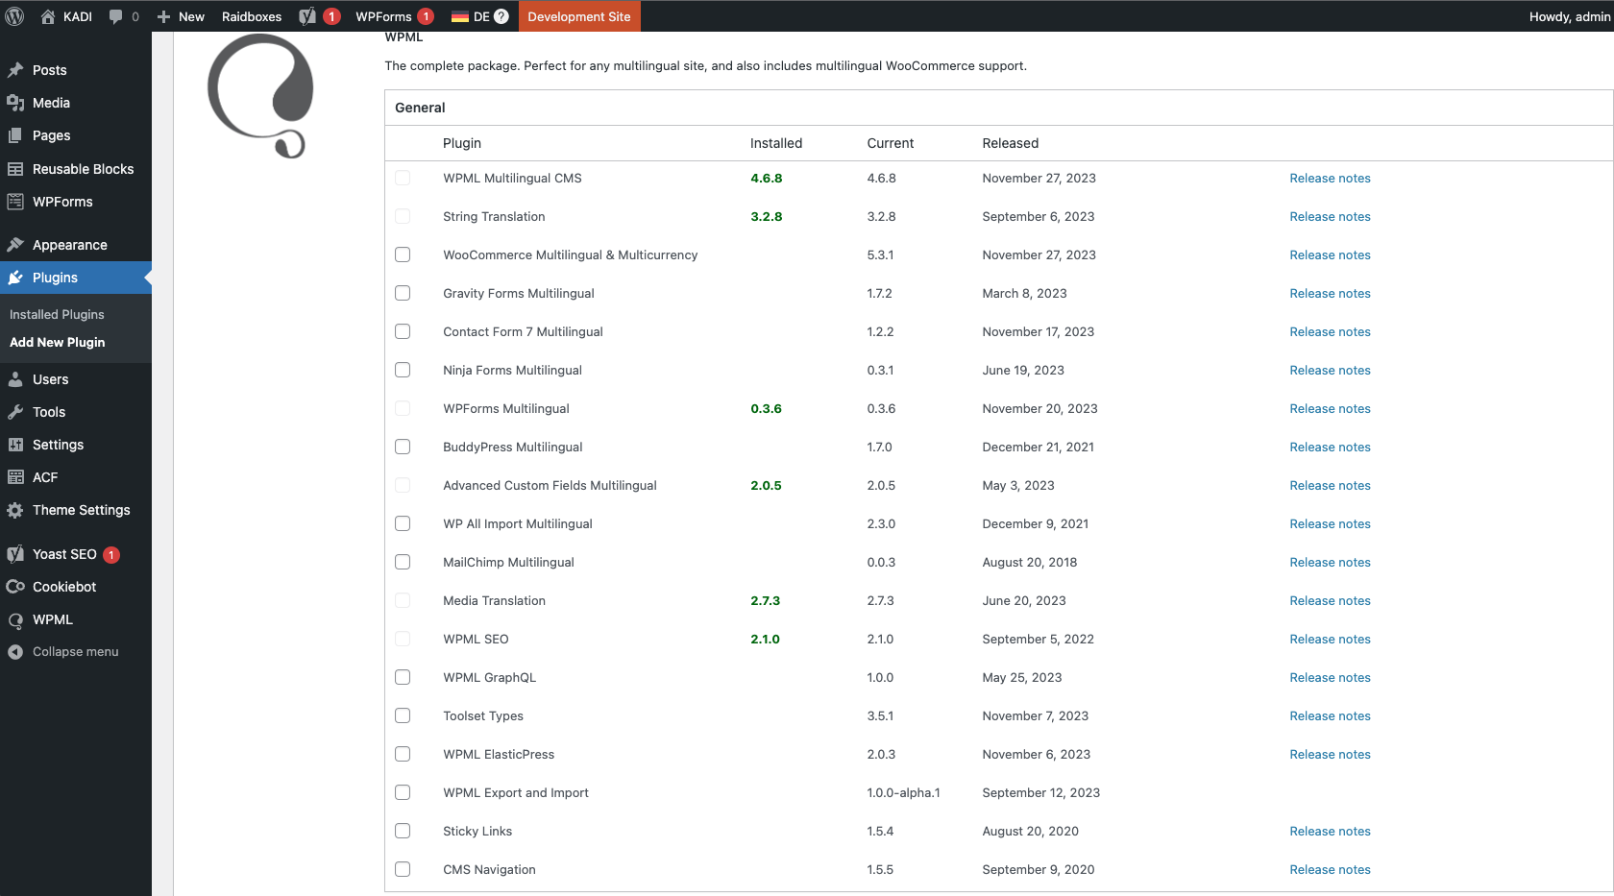The width and height of the screenshot is (1614, 896).
Task: Click the Posts pin icon
Action: [15, 70]
